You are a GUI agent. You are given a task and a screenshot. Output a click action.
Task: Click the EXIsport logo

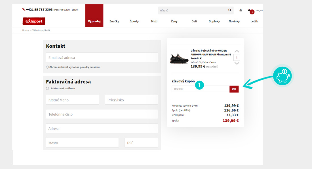[34, 21]
